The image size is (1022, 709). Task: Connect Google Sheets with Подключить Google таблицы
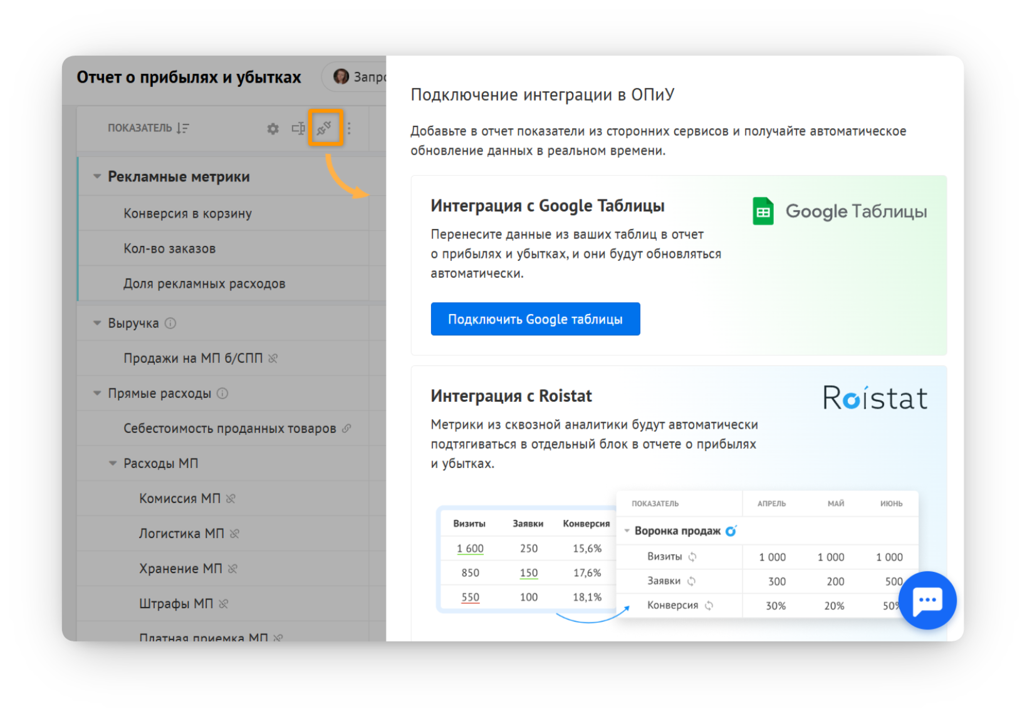click(x=535, y=319)
